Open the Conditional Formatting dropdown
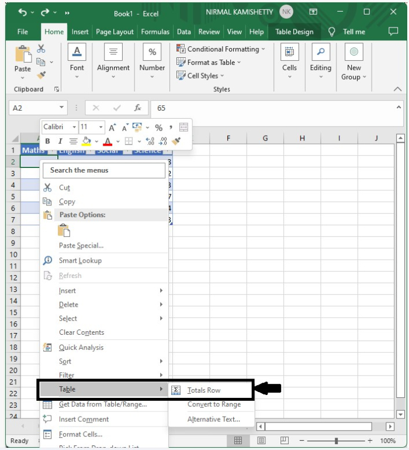Screen dimensions: 409x450 (221, 49)
